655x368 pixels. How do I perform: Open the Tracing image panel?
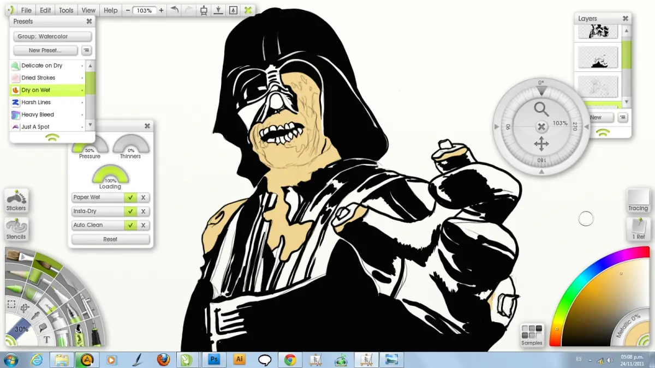click(x=638, y=201)
